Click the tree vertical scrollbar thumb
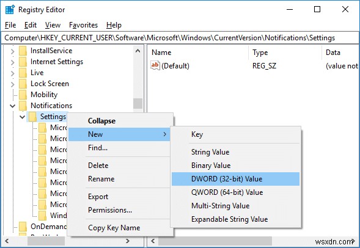This screenshot has height=248, width=360. pos(138,103)
